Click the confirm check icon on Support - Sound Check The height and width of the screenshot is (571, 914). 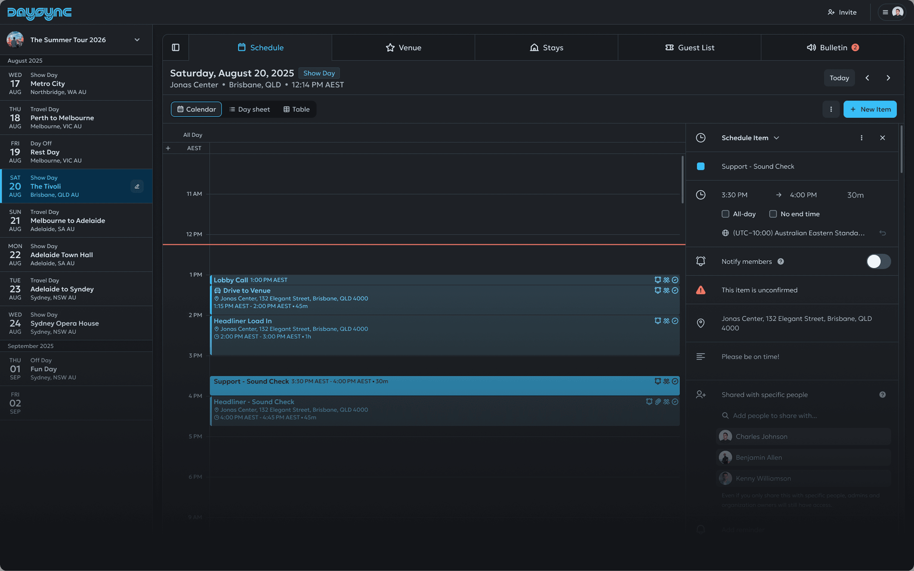point(675,381)
